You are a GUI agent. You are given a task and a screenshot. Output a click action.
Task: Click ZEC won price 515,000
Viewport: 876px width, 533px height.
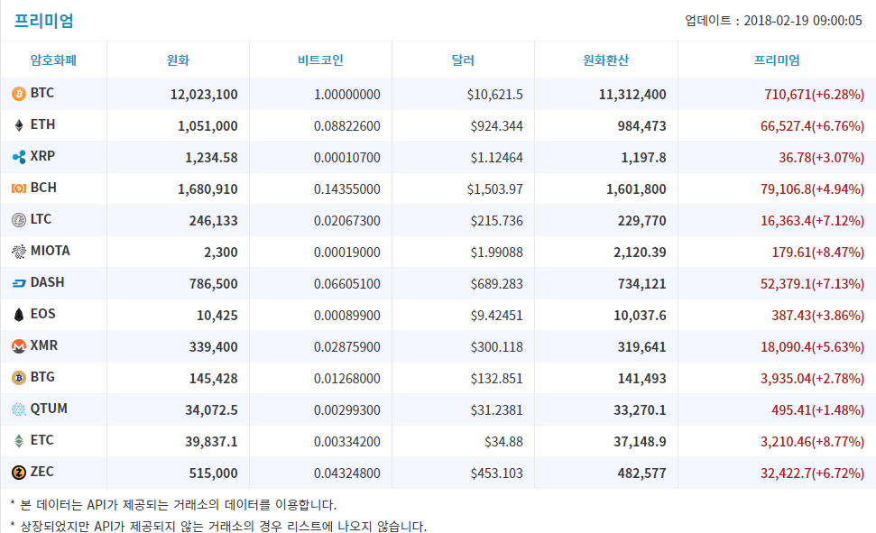coord(214,473)
